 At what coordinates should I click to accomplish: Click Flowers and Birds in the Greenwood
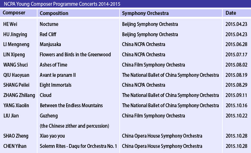[x=75, y=55]
